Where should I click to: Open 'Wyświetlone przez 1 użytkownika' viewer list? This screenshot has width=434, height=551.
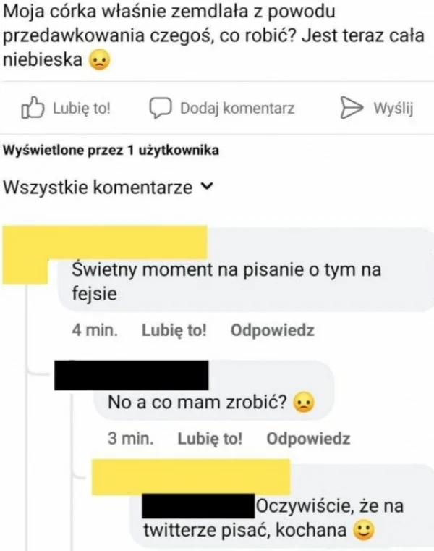click(x=111, y=151)
